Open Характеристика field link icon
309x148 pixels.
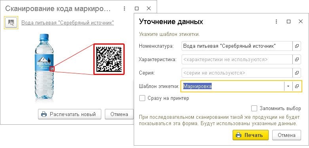(x=297, y=59)
